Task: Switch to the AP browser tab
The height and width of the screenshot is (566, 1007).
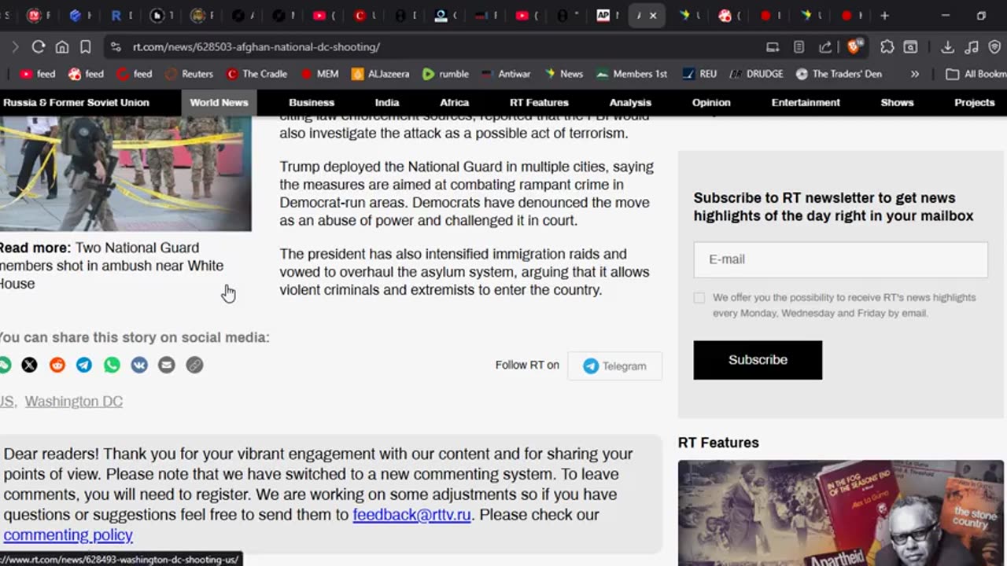Action: tap(603, 16)
